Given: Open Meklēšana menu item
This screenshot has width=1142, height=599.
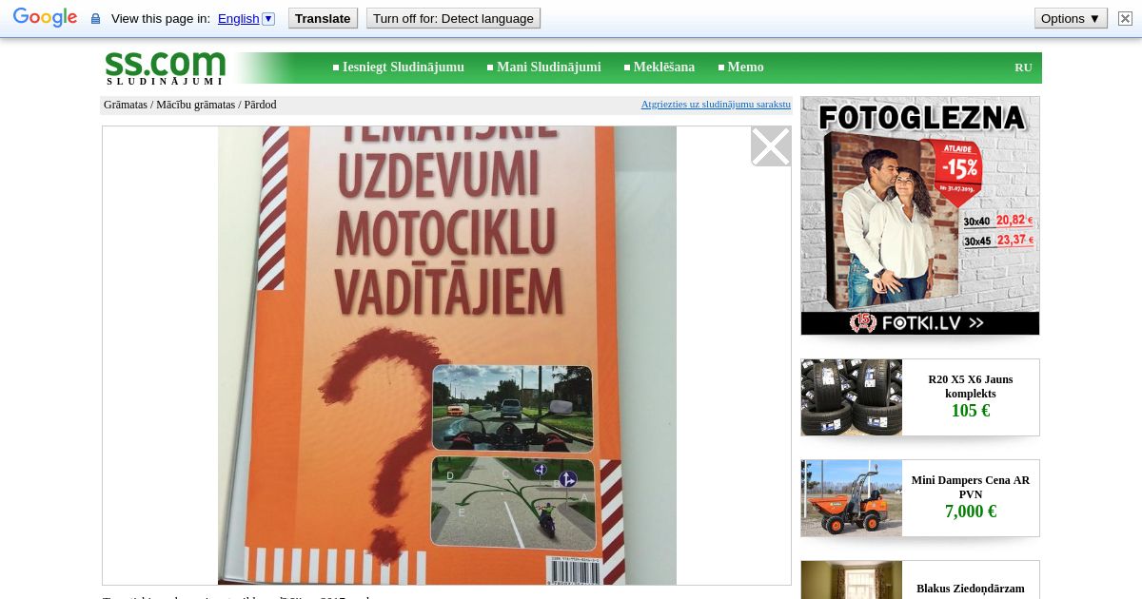Looking at the screenshot, I should point(663,68).
